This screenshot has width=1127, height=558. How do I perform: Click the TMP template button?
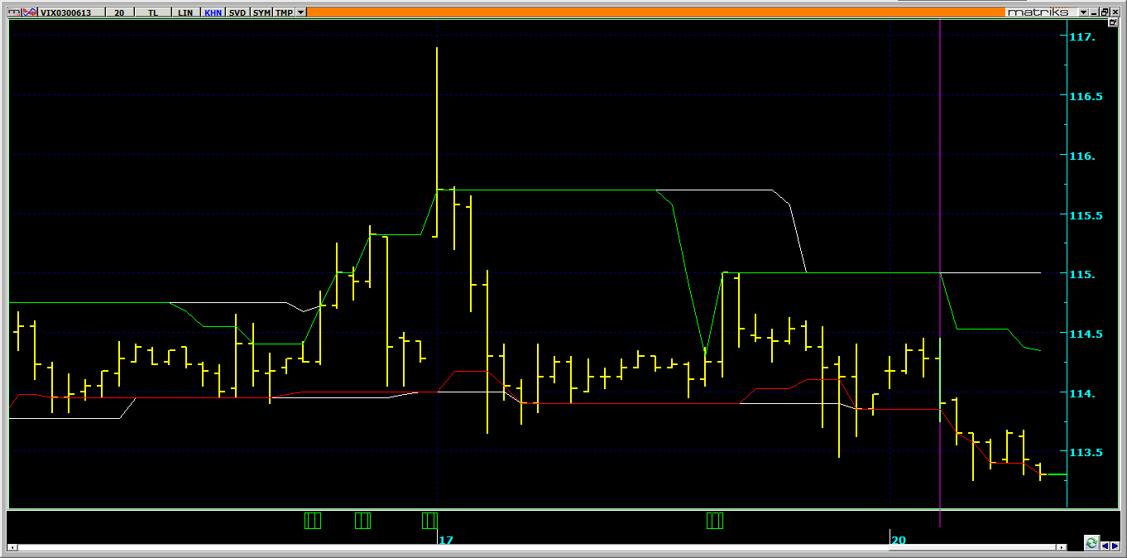pyautogui.click(x=284, y=12)
